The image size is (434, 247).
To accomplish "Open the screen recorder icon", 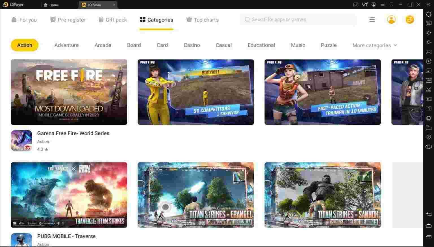I will [428, 99].
